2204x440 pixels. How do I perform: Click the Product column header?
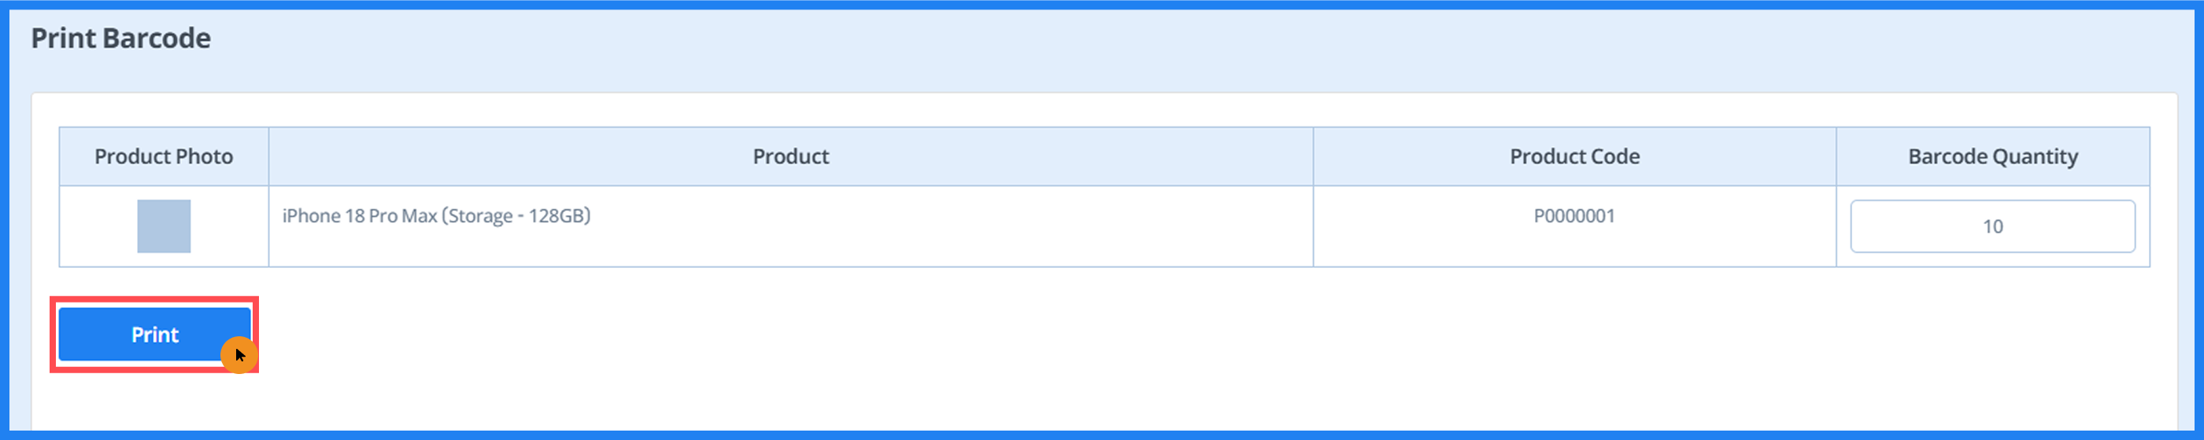click(790, 156)
